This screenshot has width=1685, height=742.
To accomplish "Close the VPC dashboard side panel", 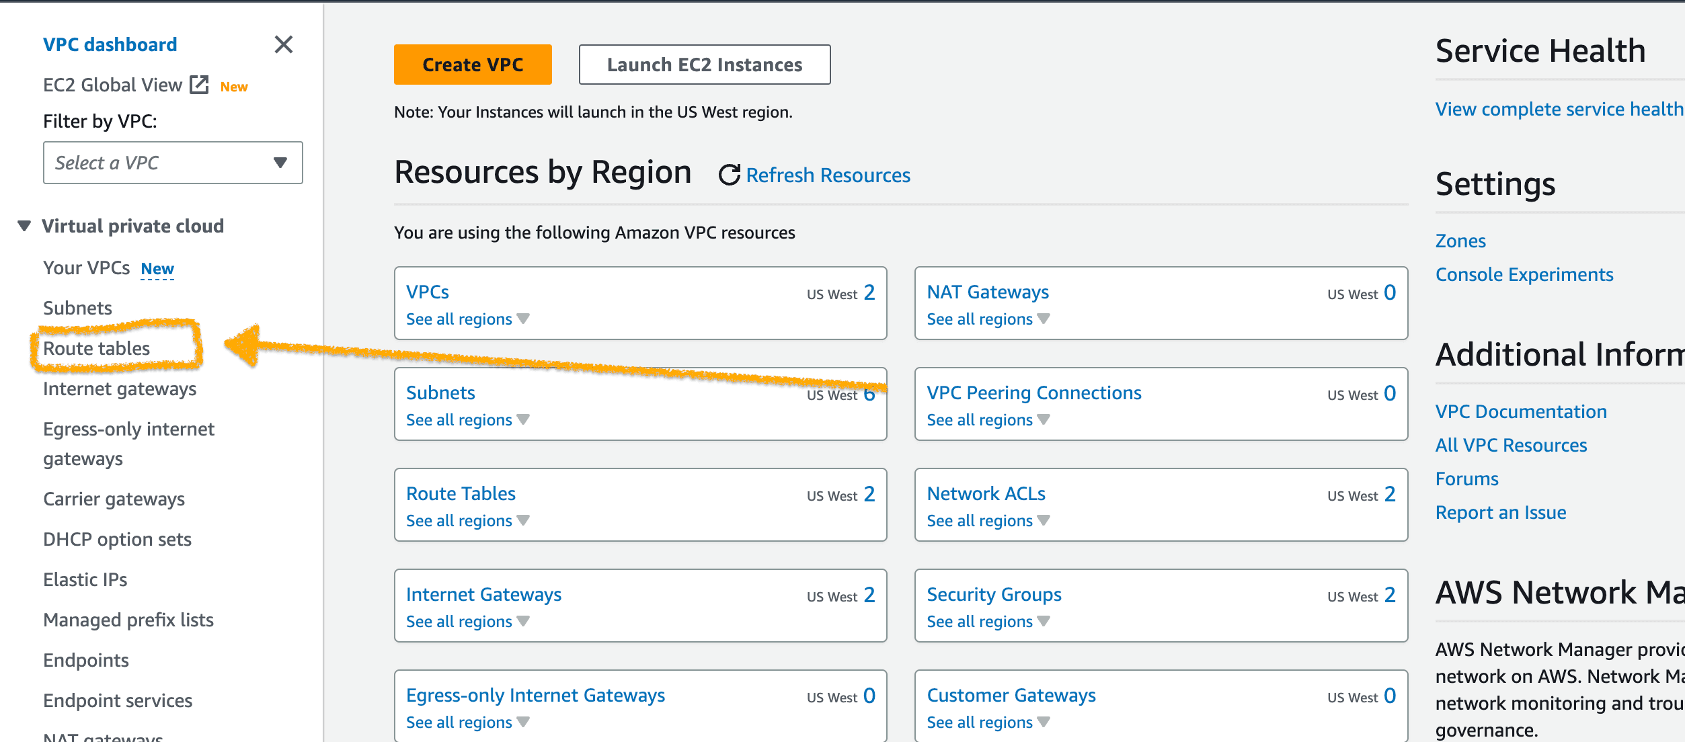I will (x=284, y=45).
